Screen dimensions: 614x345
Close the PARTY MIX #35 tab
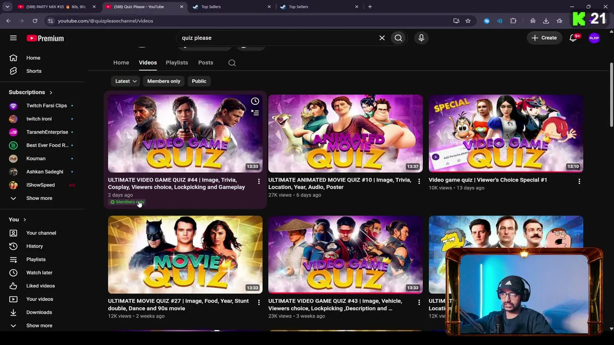click(94, 7)
